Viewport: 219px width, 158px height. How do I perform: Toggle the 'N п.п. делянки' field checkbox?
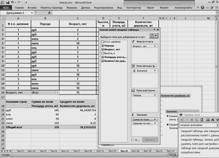click(x=102, y=42)
